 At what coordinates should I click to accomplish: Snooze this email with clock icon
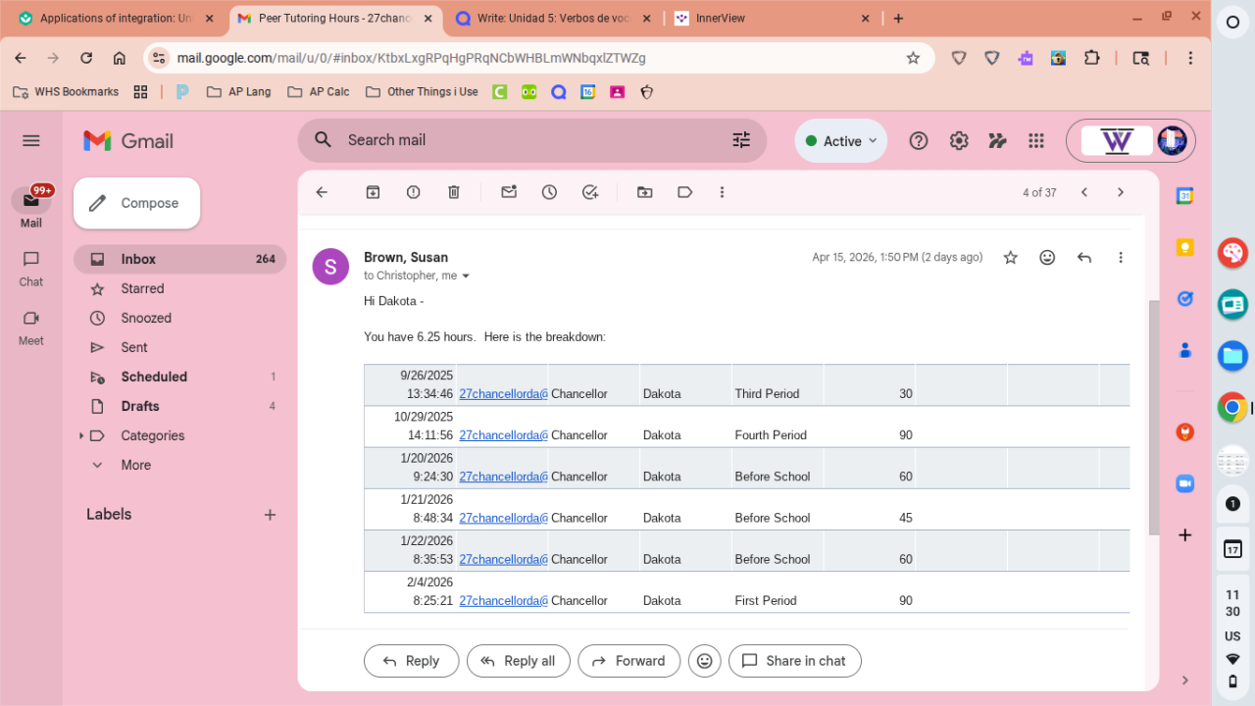coord(549,192)
